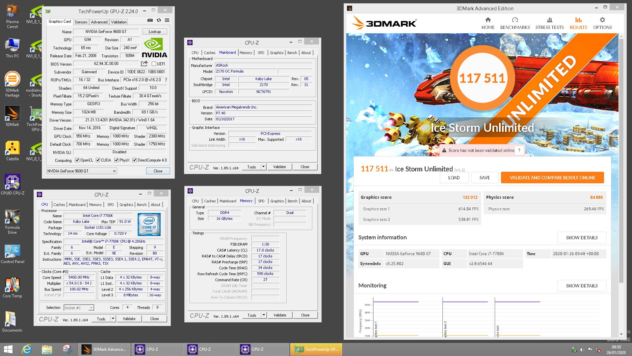The width and height of the screenshot is (632, 356).
Task: Select Graphics tab in CPU-Z Mainboard window
Action: coord(276,53)
